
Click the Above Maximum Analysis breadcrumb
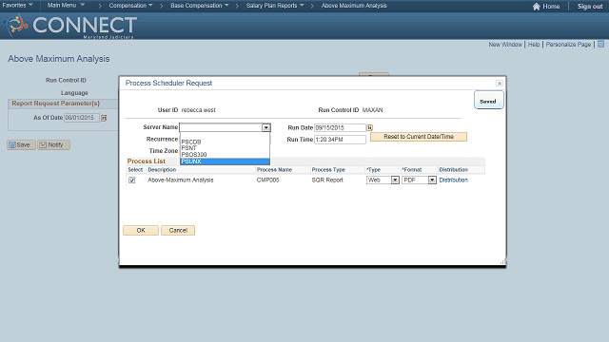(354, 6)
